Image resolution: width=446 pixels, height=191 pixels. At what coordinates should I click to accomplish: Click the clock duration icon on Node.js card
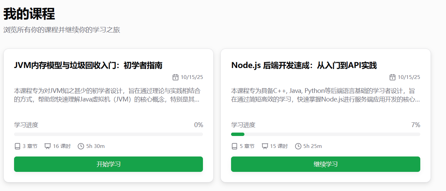tap(298, 146)
